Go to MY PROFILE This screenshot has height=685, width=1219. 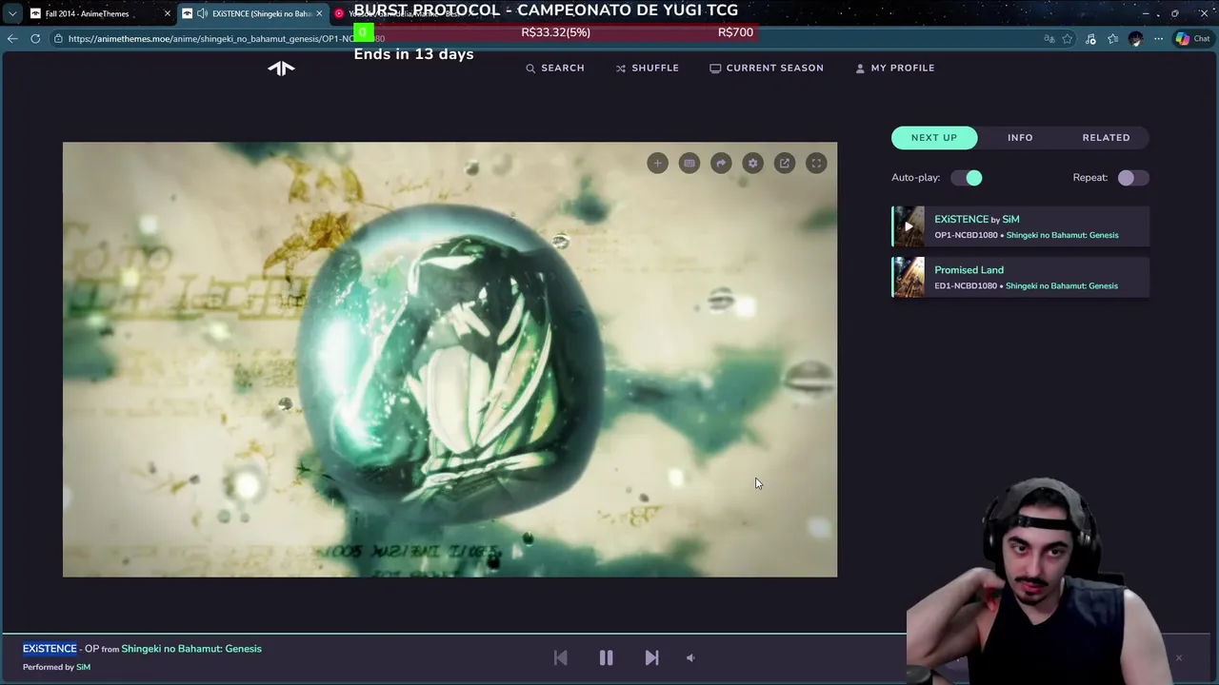pos(895,68)
